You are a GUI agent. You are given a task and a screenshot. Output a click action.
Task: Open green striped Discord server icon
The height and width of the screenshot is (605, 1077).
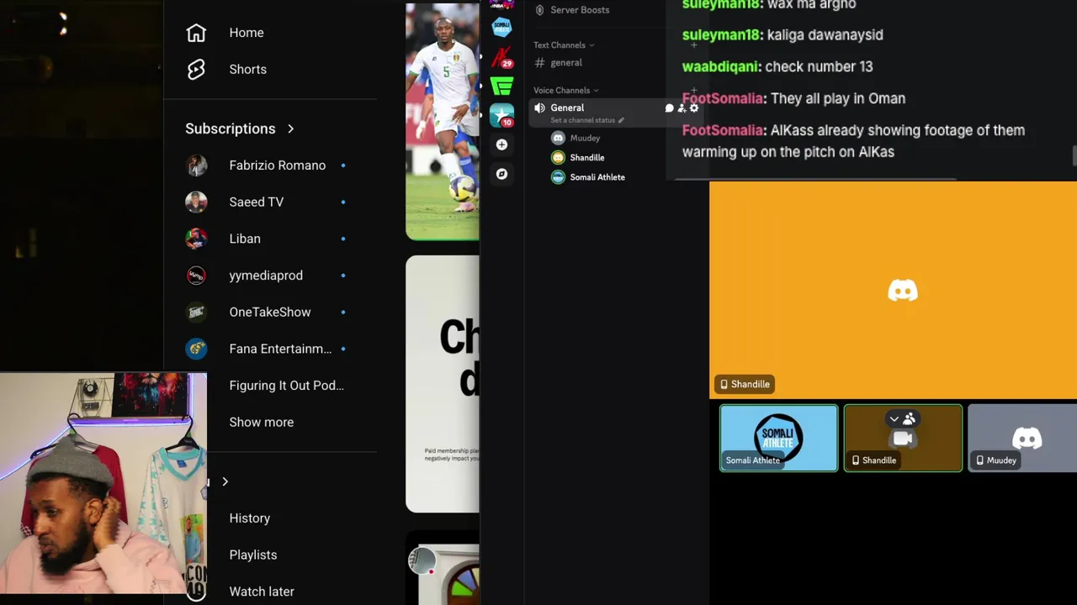[x=501, y=87]
